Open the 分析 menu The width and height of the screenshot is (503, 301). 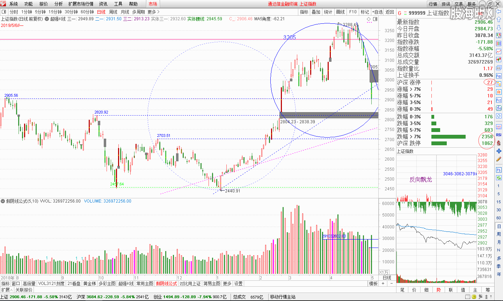coord(59,4)
